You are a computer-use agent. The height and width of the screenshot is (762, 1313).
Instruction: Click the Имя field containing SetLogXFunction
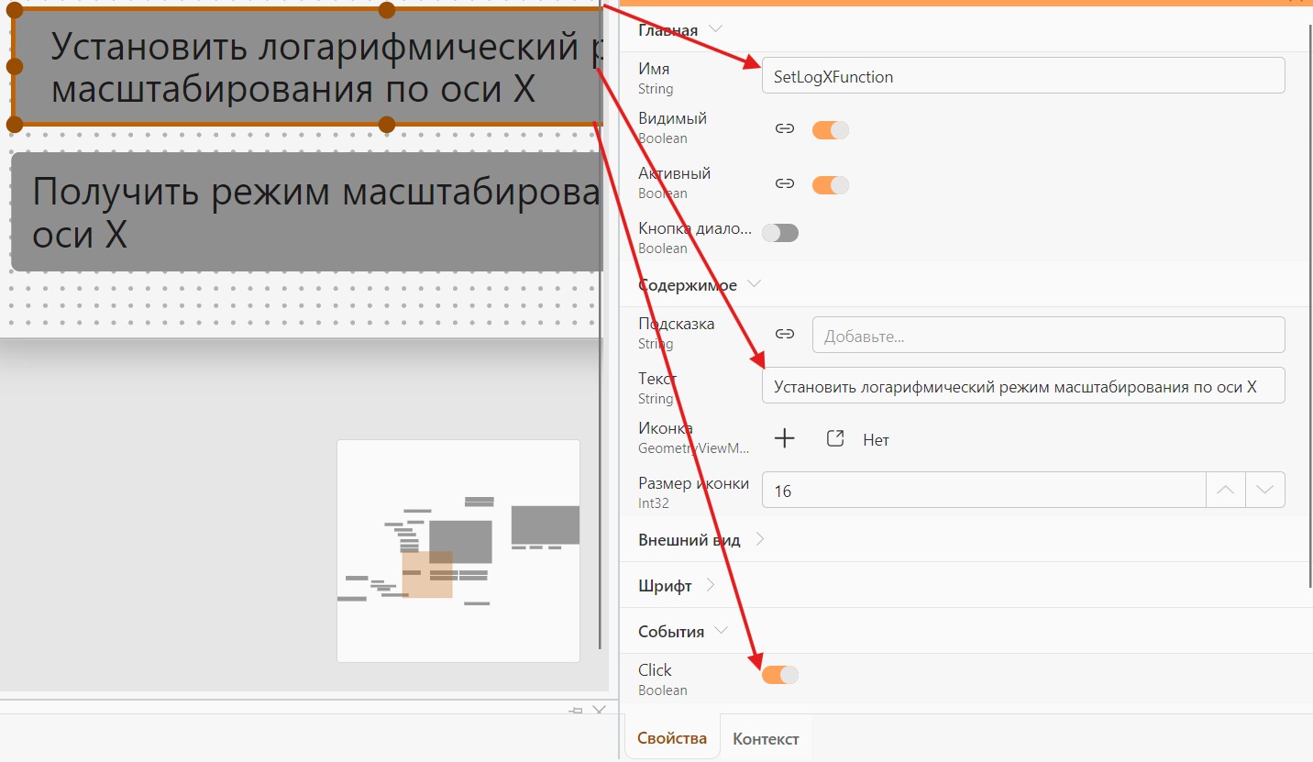tap(1023, 76)
